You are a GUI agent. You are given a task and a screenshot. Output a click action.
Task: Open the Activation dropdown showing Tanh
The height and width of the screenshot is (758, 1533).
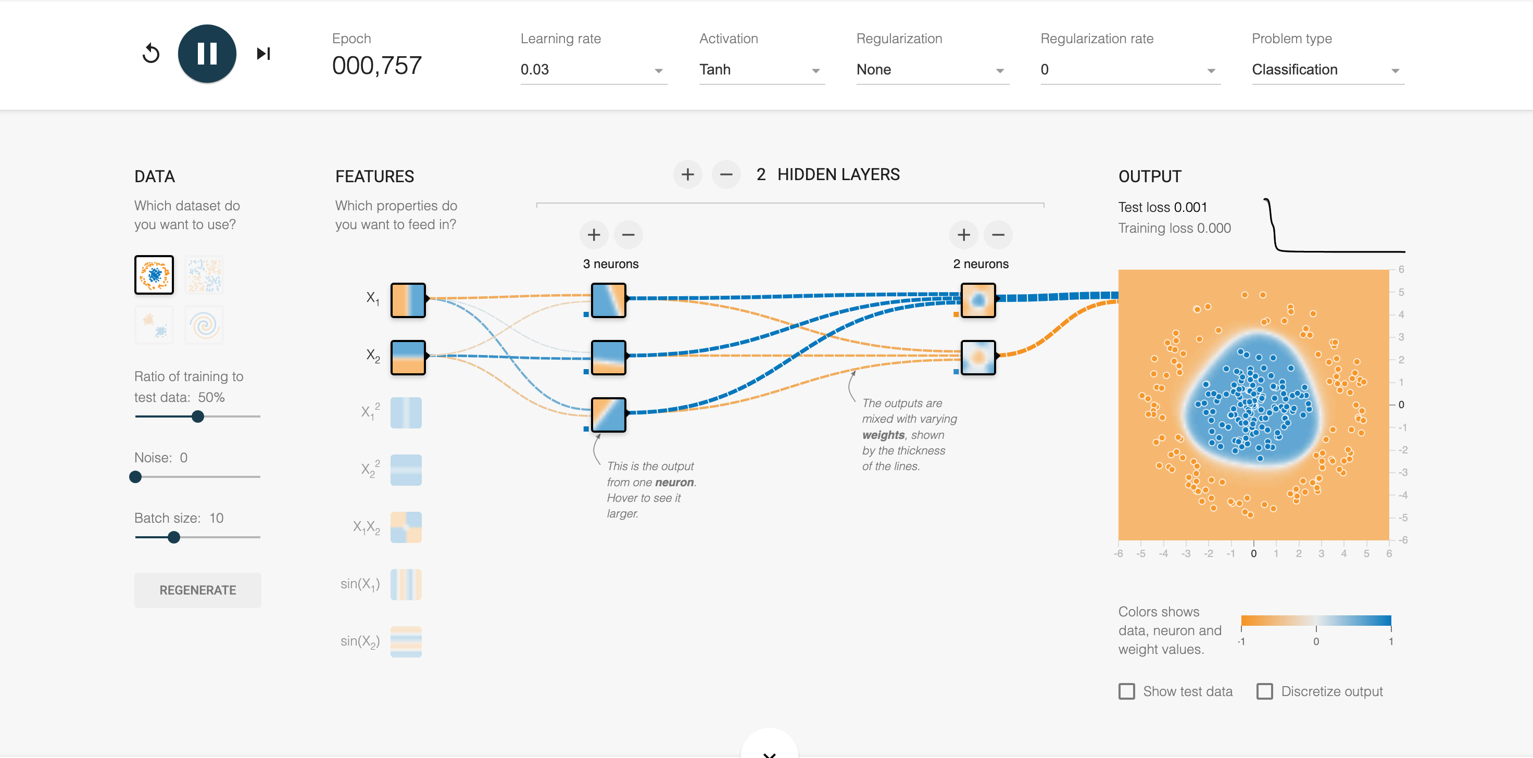pos(761,70)
